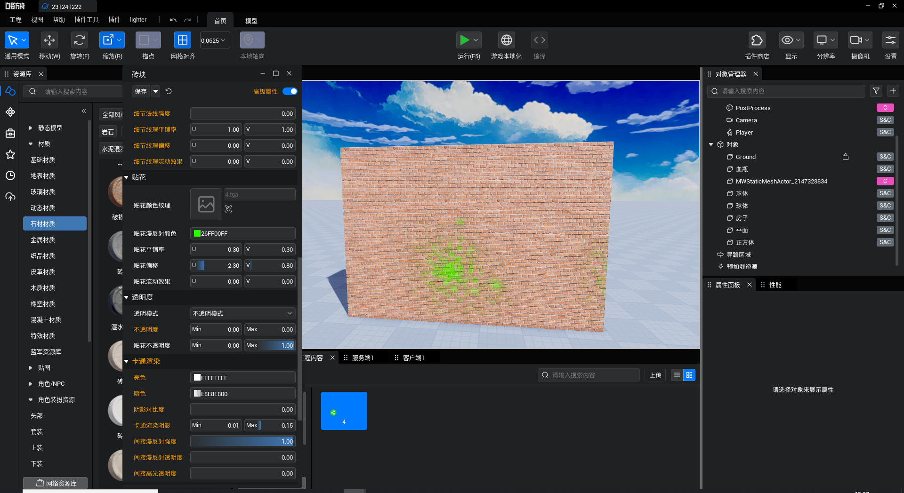
Task: Click the 贴花不透明度 Max slider
Action: pyautogui.click(x=270, y=345)
